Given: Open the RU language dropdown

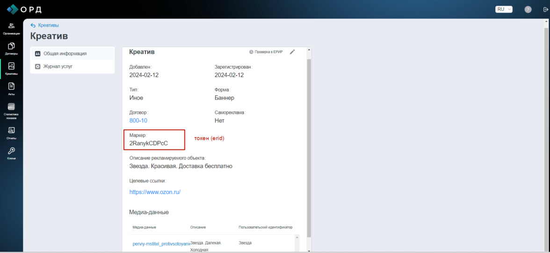Looking at the screenshot, I should tap(504, 9).
